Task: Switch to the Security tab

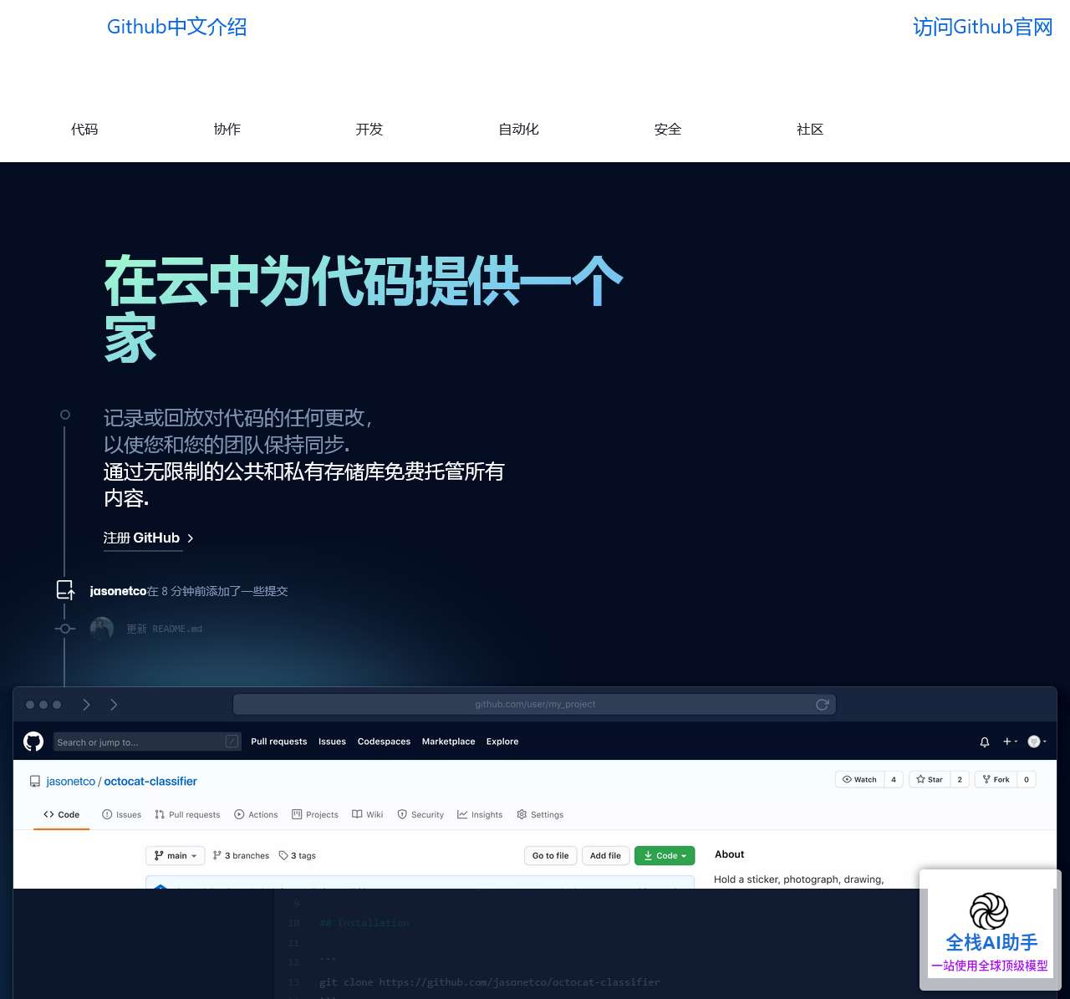Action: point(420,814)
